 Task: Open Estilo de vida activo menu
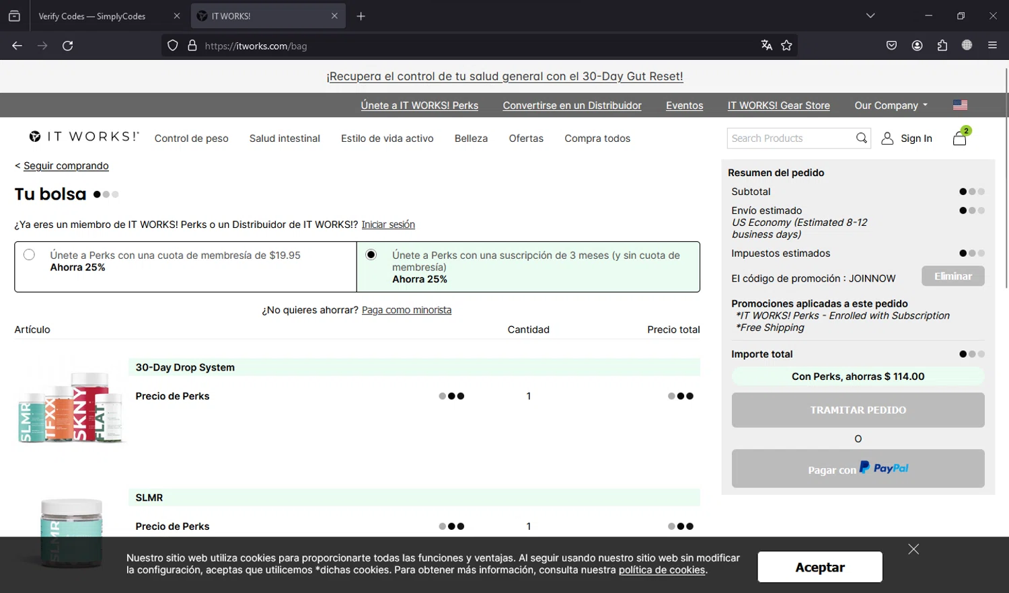[x=387, y=139]
